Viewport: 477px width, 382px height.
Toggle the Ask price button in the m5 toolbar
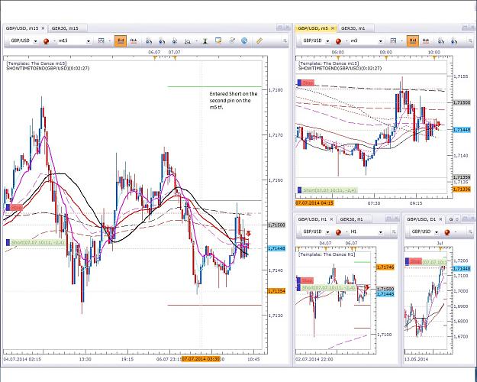[426, 40]
